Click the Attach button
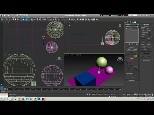The height and width of the screenshot is (115, 154). click(x=143, y=36)
